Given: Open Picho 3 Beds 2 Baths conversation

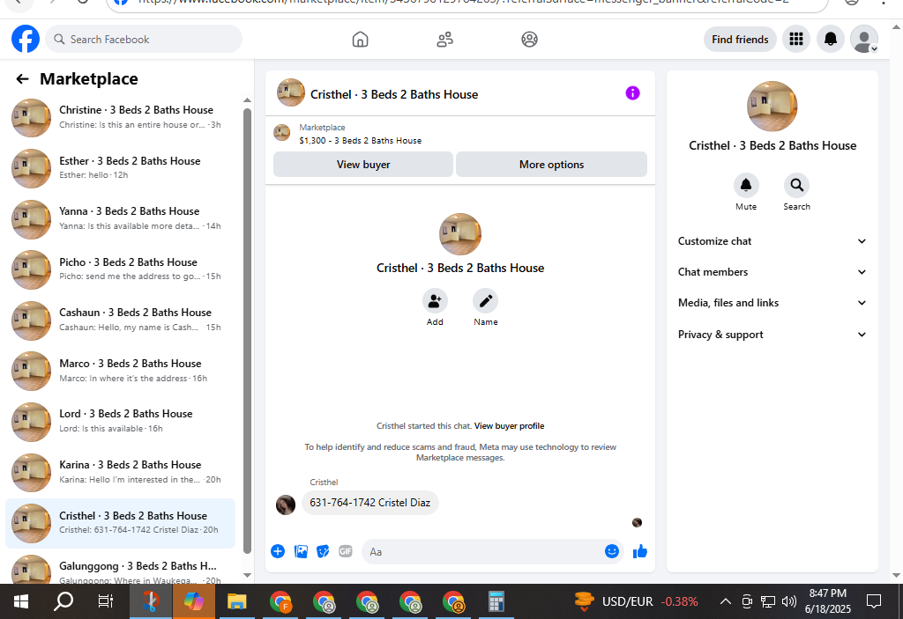Looking at the screenshot, I should click(x=120, y=269).
